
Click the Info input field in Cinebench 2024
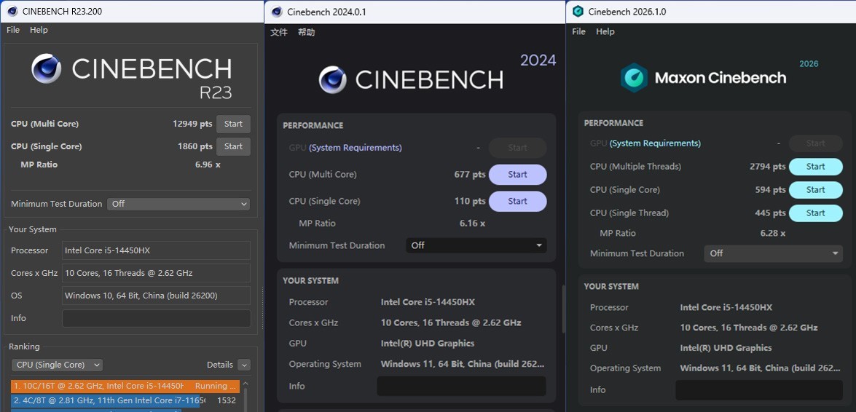(x=461, y=386)
